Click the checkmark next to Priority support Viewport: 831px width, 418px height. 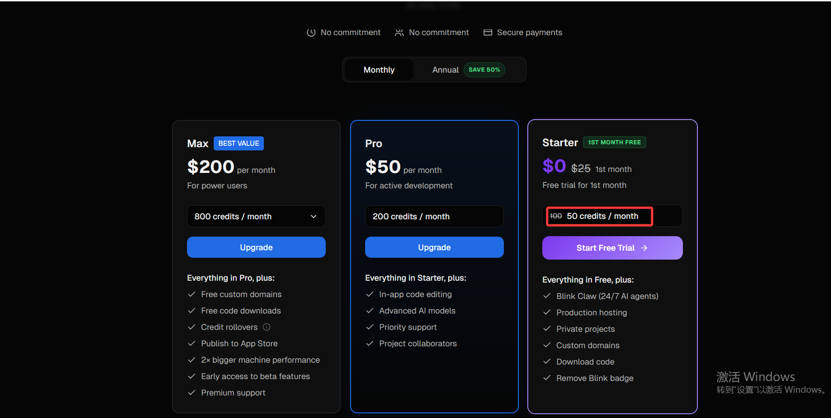[369, 327]
